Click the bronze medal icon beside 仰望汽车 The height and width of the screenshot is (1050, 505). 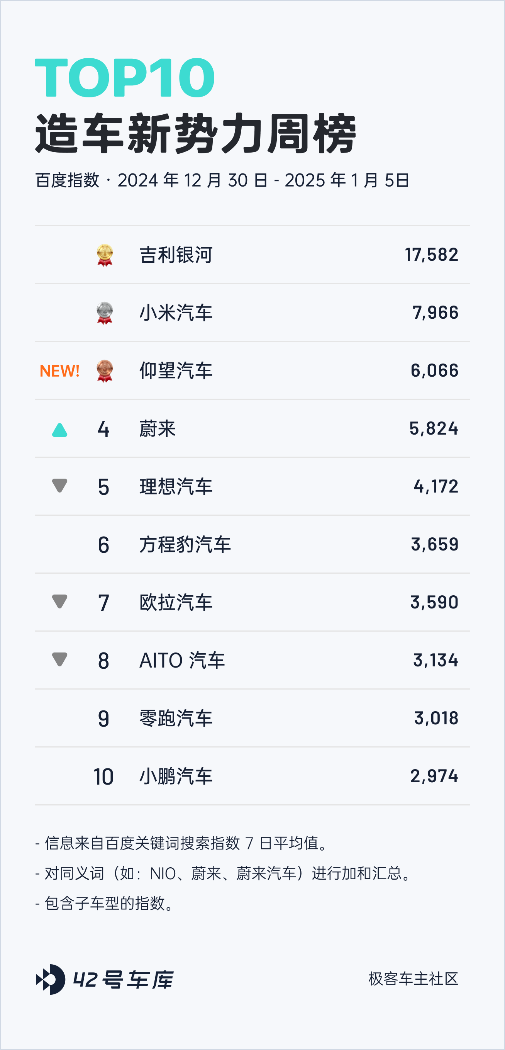tap(105, 371)
